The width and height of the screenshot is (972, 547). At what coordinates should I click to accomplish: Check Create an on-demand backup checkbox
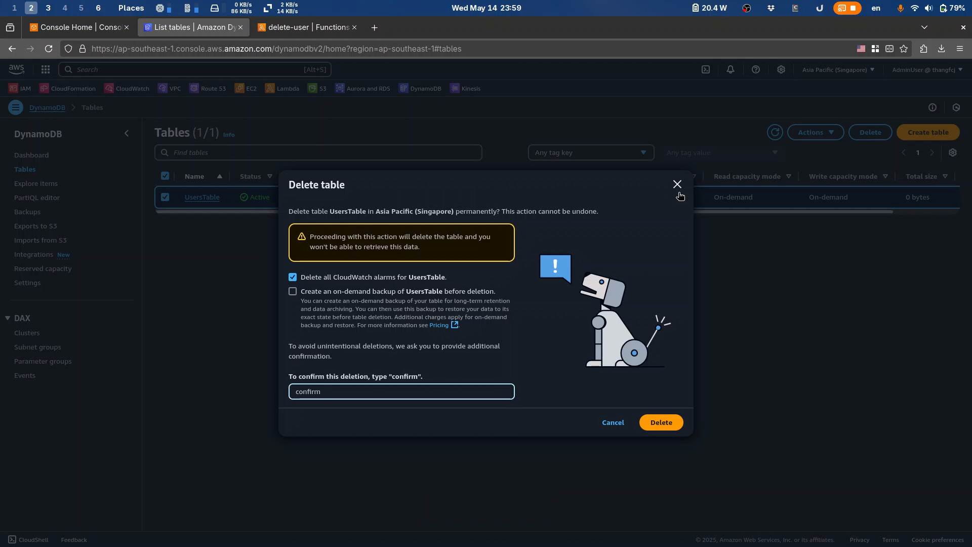tap(293, 291)
